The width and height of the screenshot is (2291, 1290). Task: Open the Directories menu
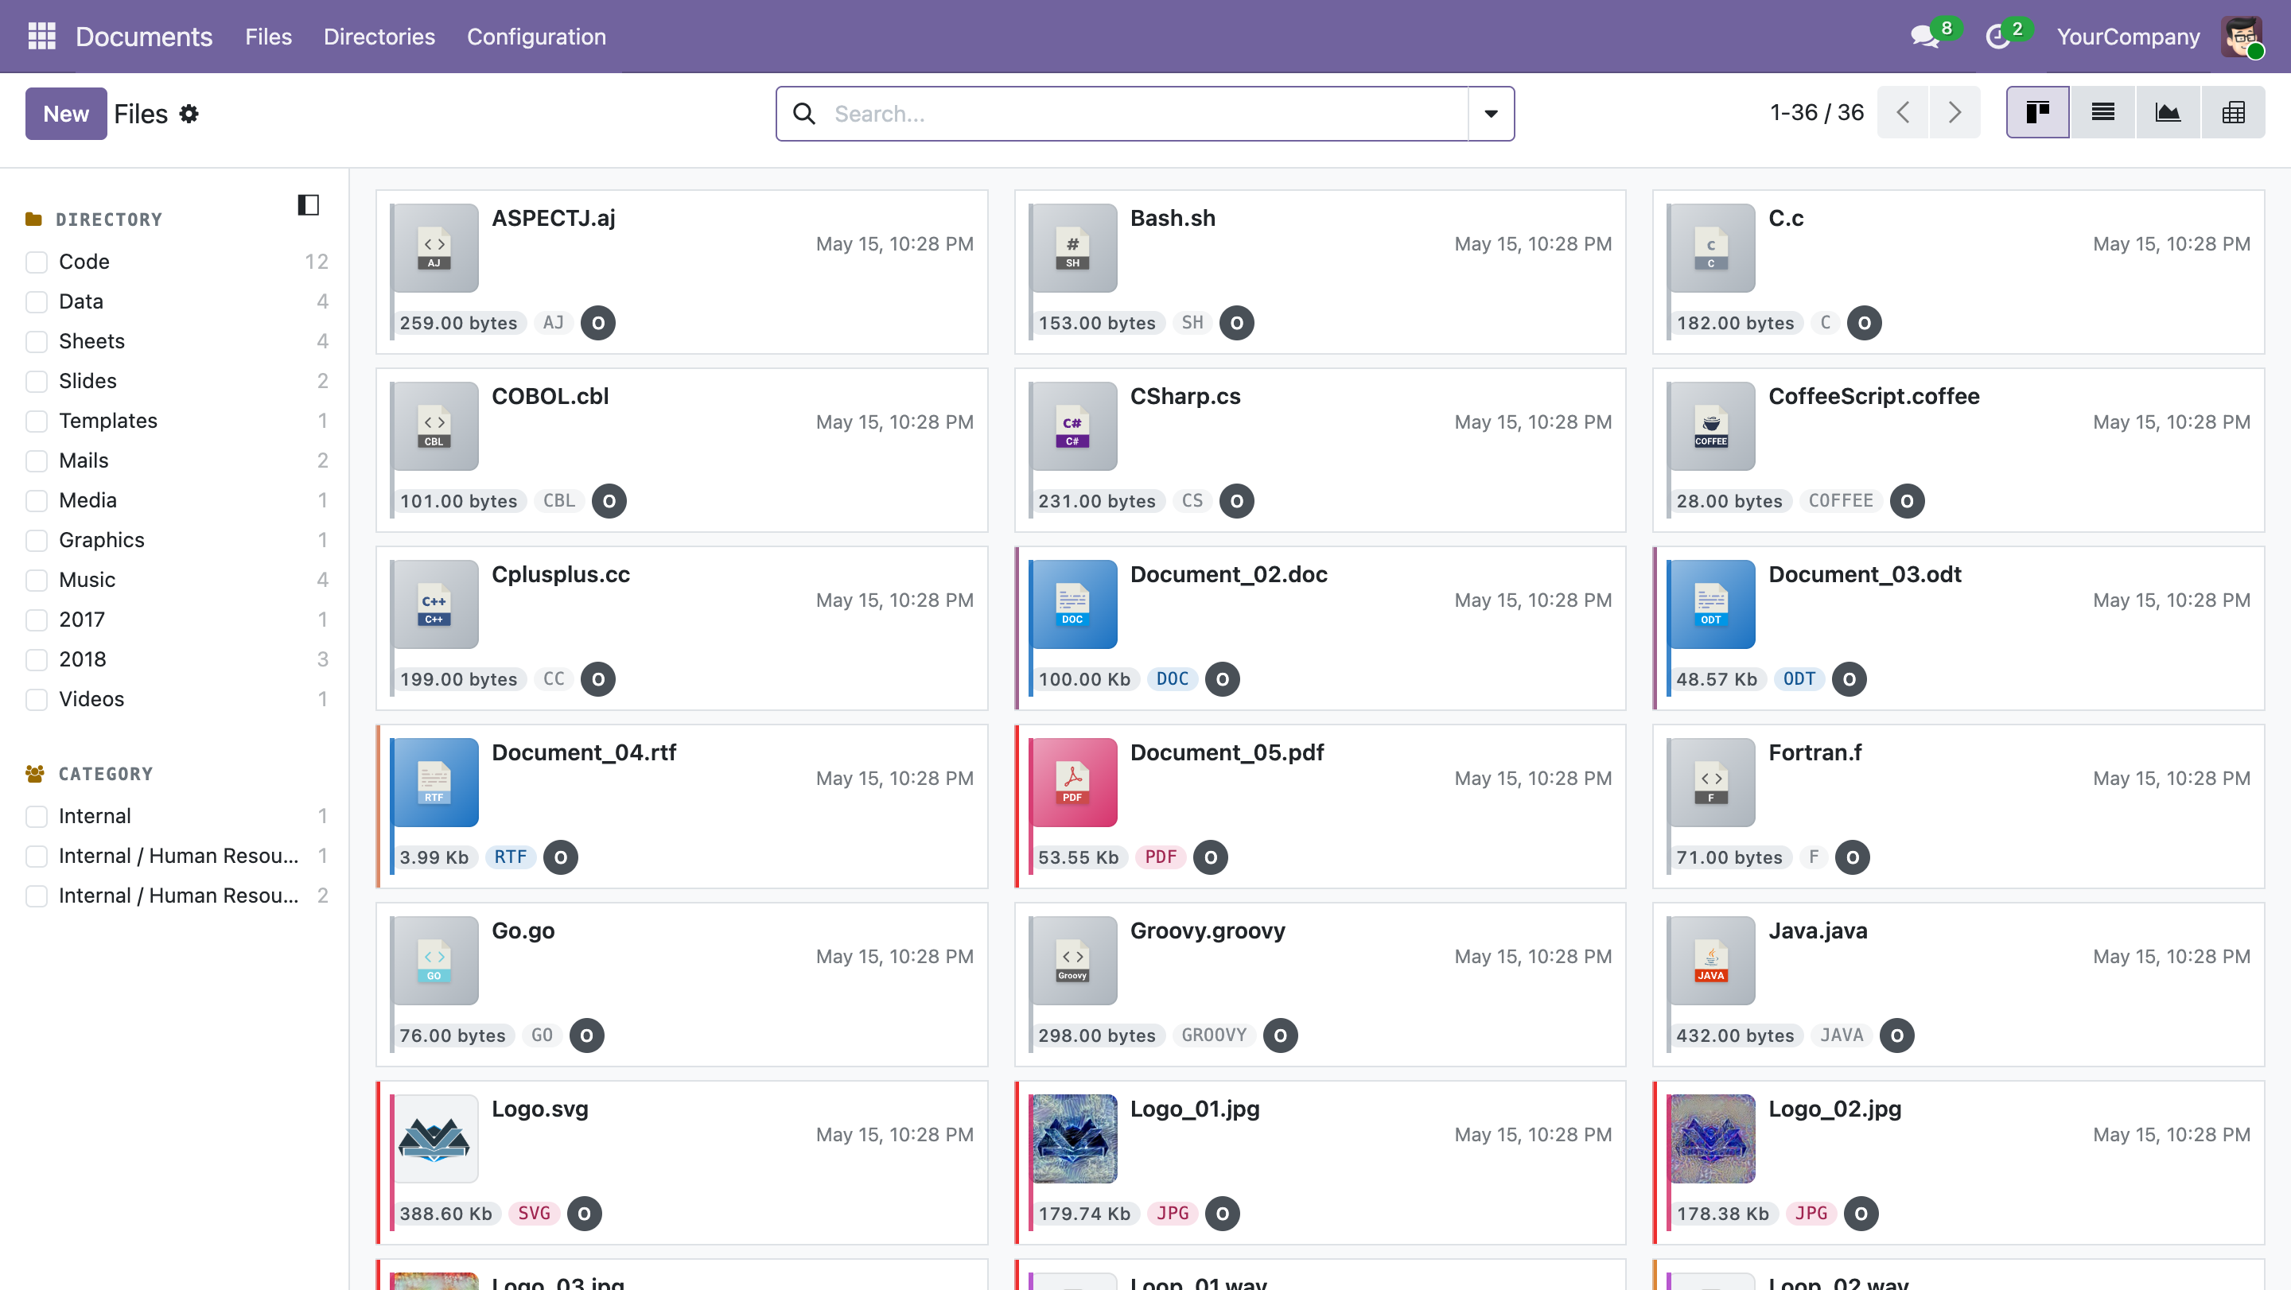379,37
